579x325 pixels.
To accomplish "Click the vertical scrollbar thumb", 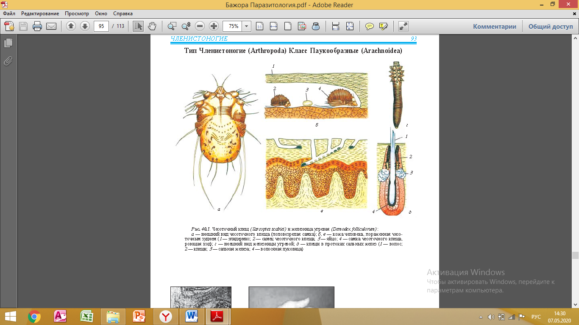I will [x=575, y=255].
